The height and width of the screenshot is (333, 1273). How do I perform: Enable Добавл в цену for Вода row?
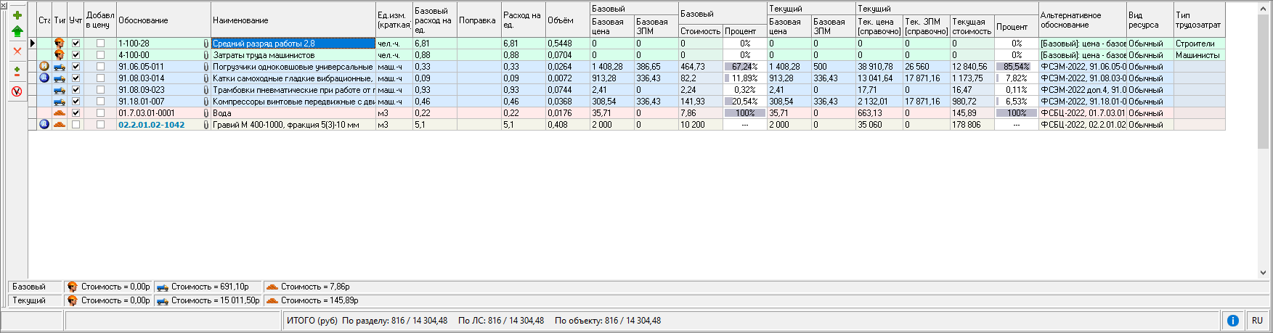(x=100, y=113)
